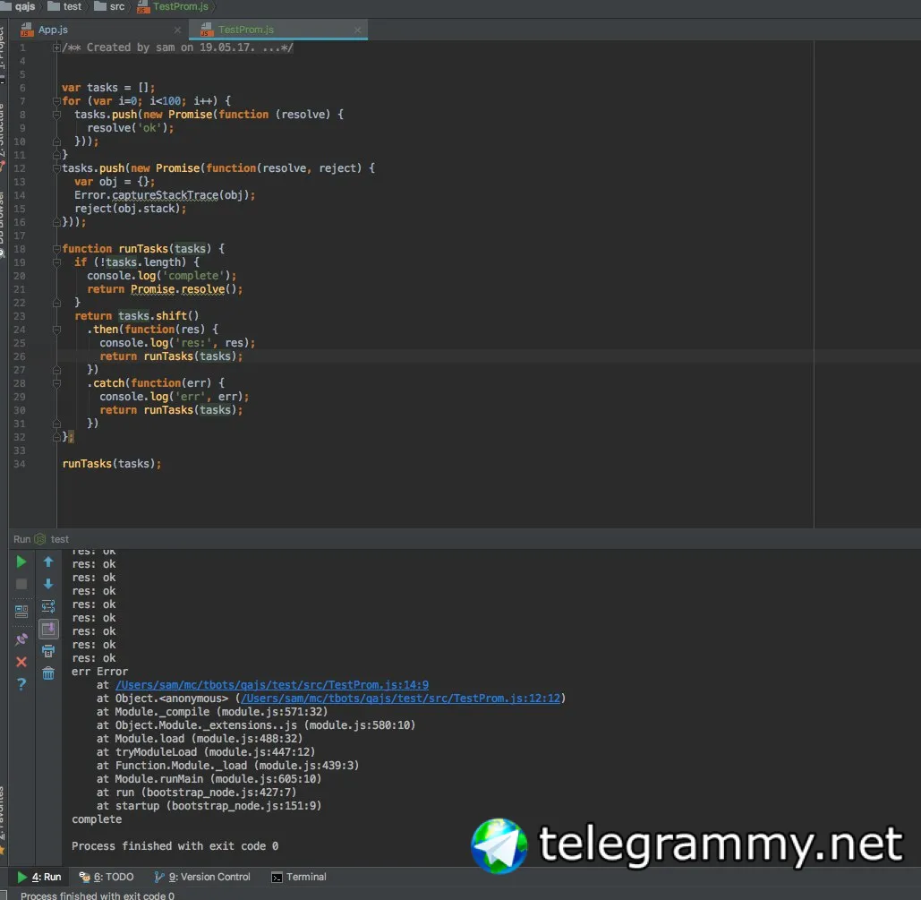Click the Up the stack trace arrow
This screenshot has width=921, height=900.
click(x=48, y=562)
